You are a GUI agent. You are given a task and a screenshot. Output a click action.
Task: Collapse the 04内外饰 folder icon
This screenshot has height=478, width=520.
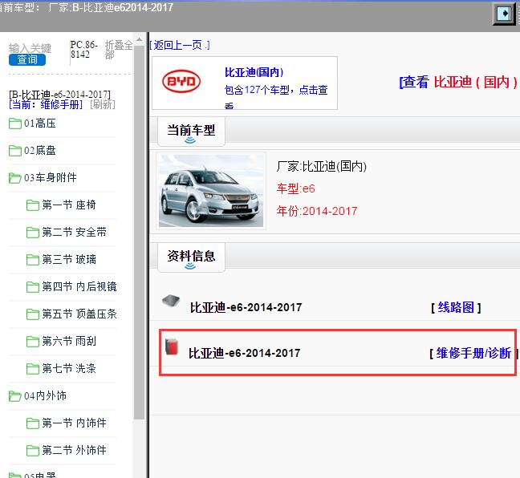click(15, 395)
